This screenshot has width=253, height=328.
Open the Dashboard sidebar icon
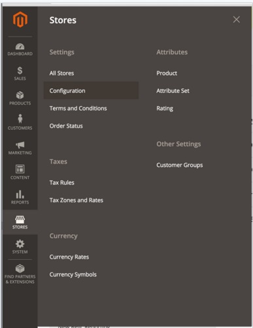click(20, 46)
